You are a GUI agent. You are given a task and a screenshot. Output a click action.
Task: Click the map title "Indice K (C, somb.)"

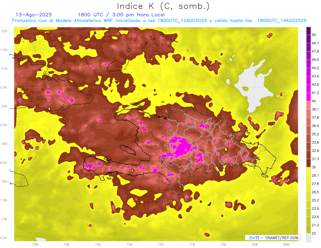click(163, 6)
